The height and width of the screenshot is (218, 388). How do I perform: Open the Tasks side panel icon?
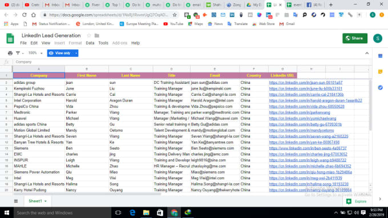coord(381,87)
